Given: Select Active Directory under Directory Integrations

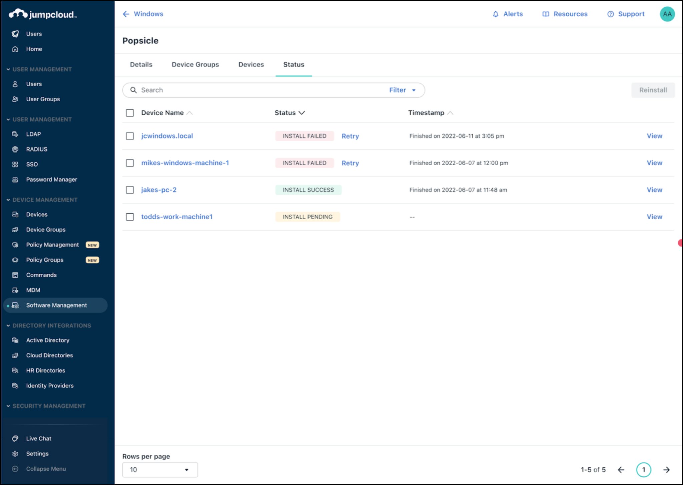Looking at the screenshot, I should tap(47, 340).
